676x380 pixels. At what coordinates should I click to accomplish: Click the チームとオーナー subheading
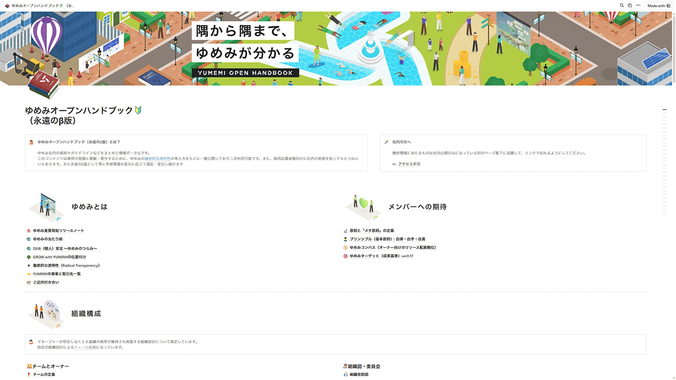coord(50,366)
